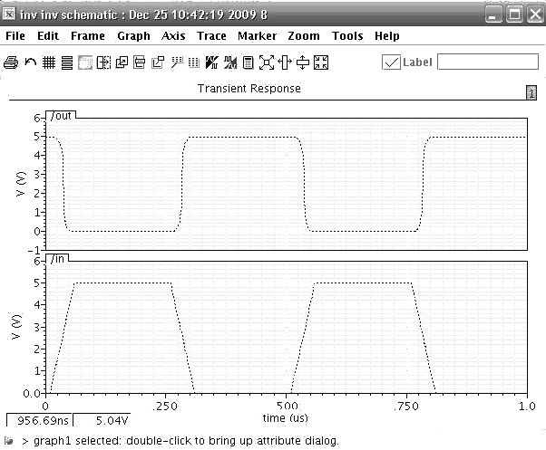Click the undo arrow icon
This screenshot has width=546, height=450.
[31, 62]
